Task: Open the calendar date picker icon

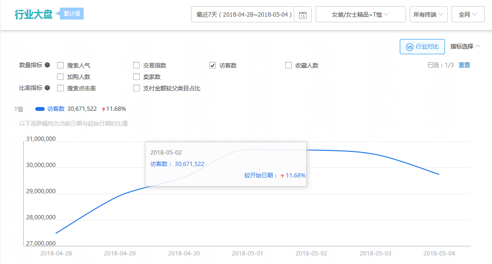Action: (303, 15)
